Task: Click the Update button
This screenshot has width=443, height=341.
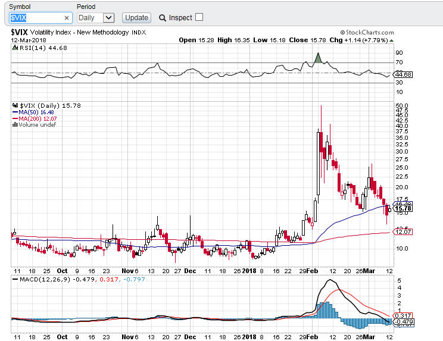Action: (x=136, y=18)
